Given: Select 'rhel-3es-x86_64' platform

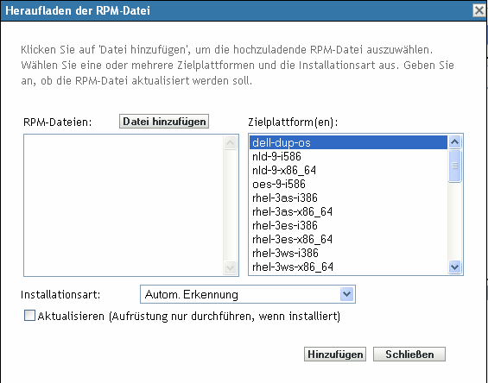Looking at the screenshot, I should click(348, 239).
